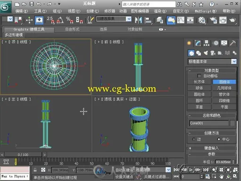Click the 长方体 object button
Image resolution: width=241 pixels, height=181 pixels.
tap(199, 82)
